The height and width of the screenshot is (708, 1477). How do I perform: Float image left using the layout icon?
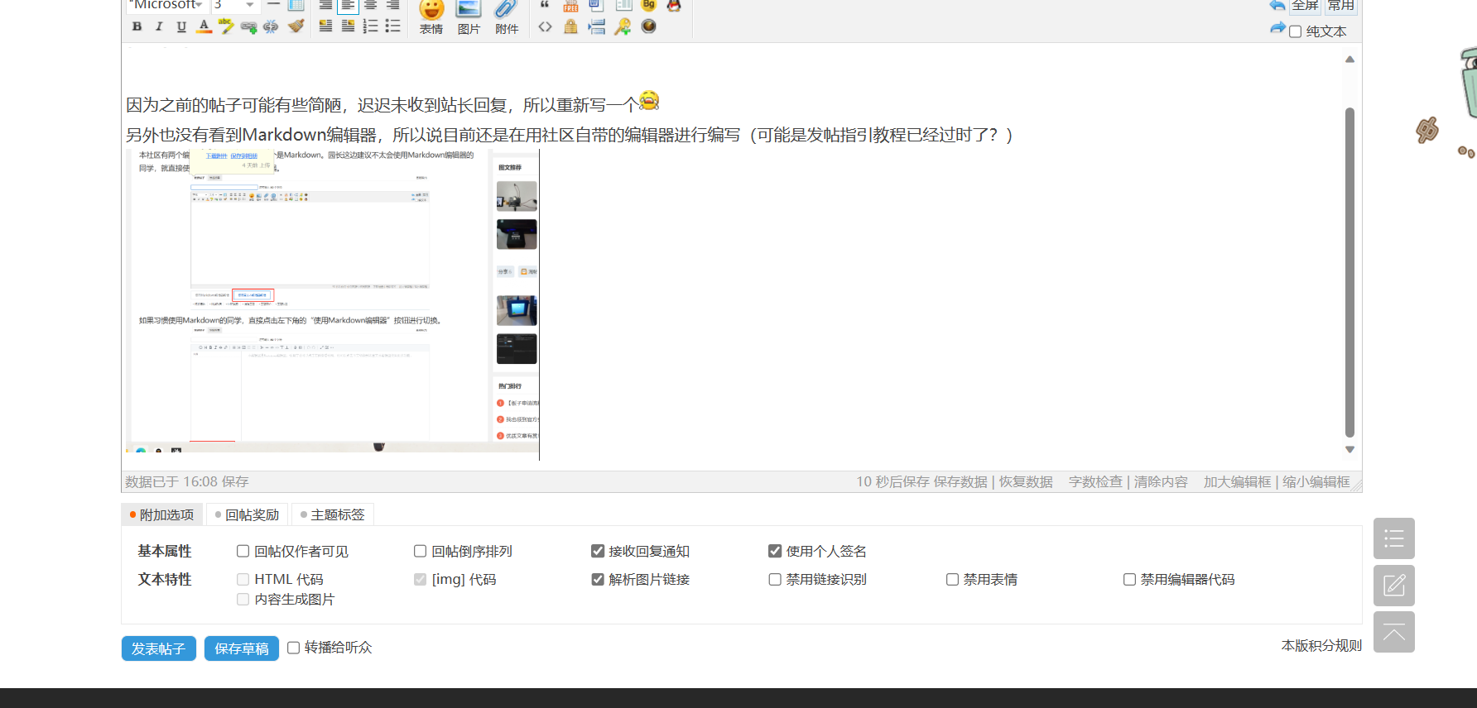[x=325, y=26]
